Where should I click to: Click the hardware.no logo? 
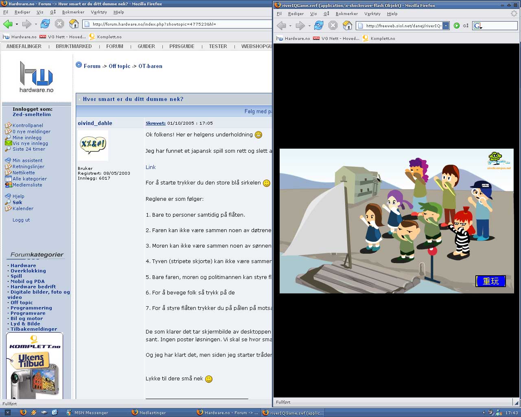coord(36,77)
